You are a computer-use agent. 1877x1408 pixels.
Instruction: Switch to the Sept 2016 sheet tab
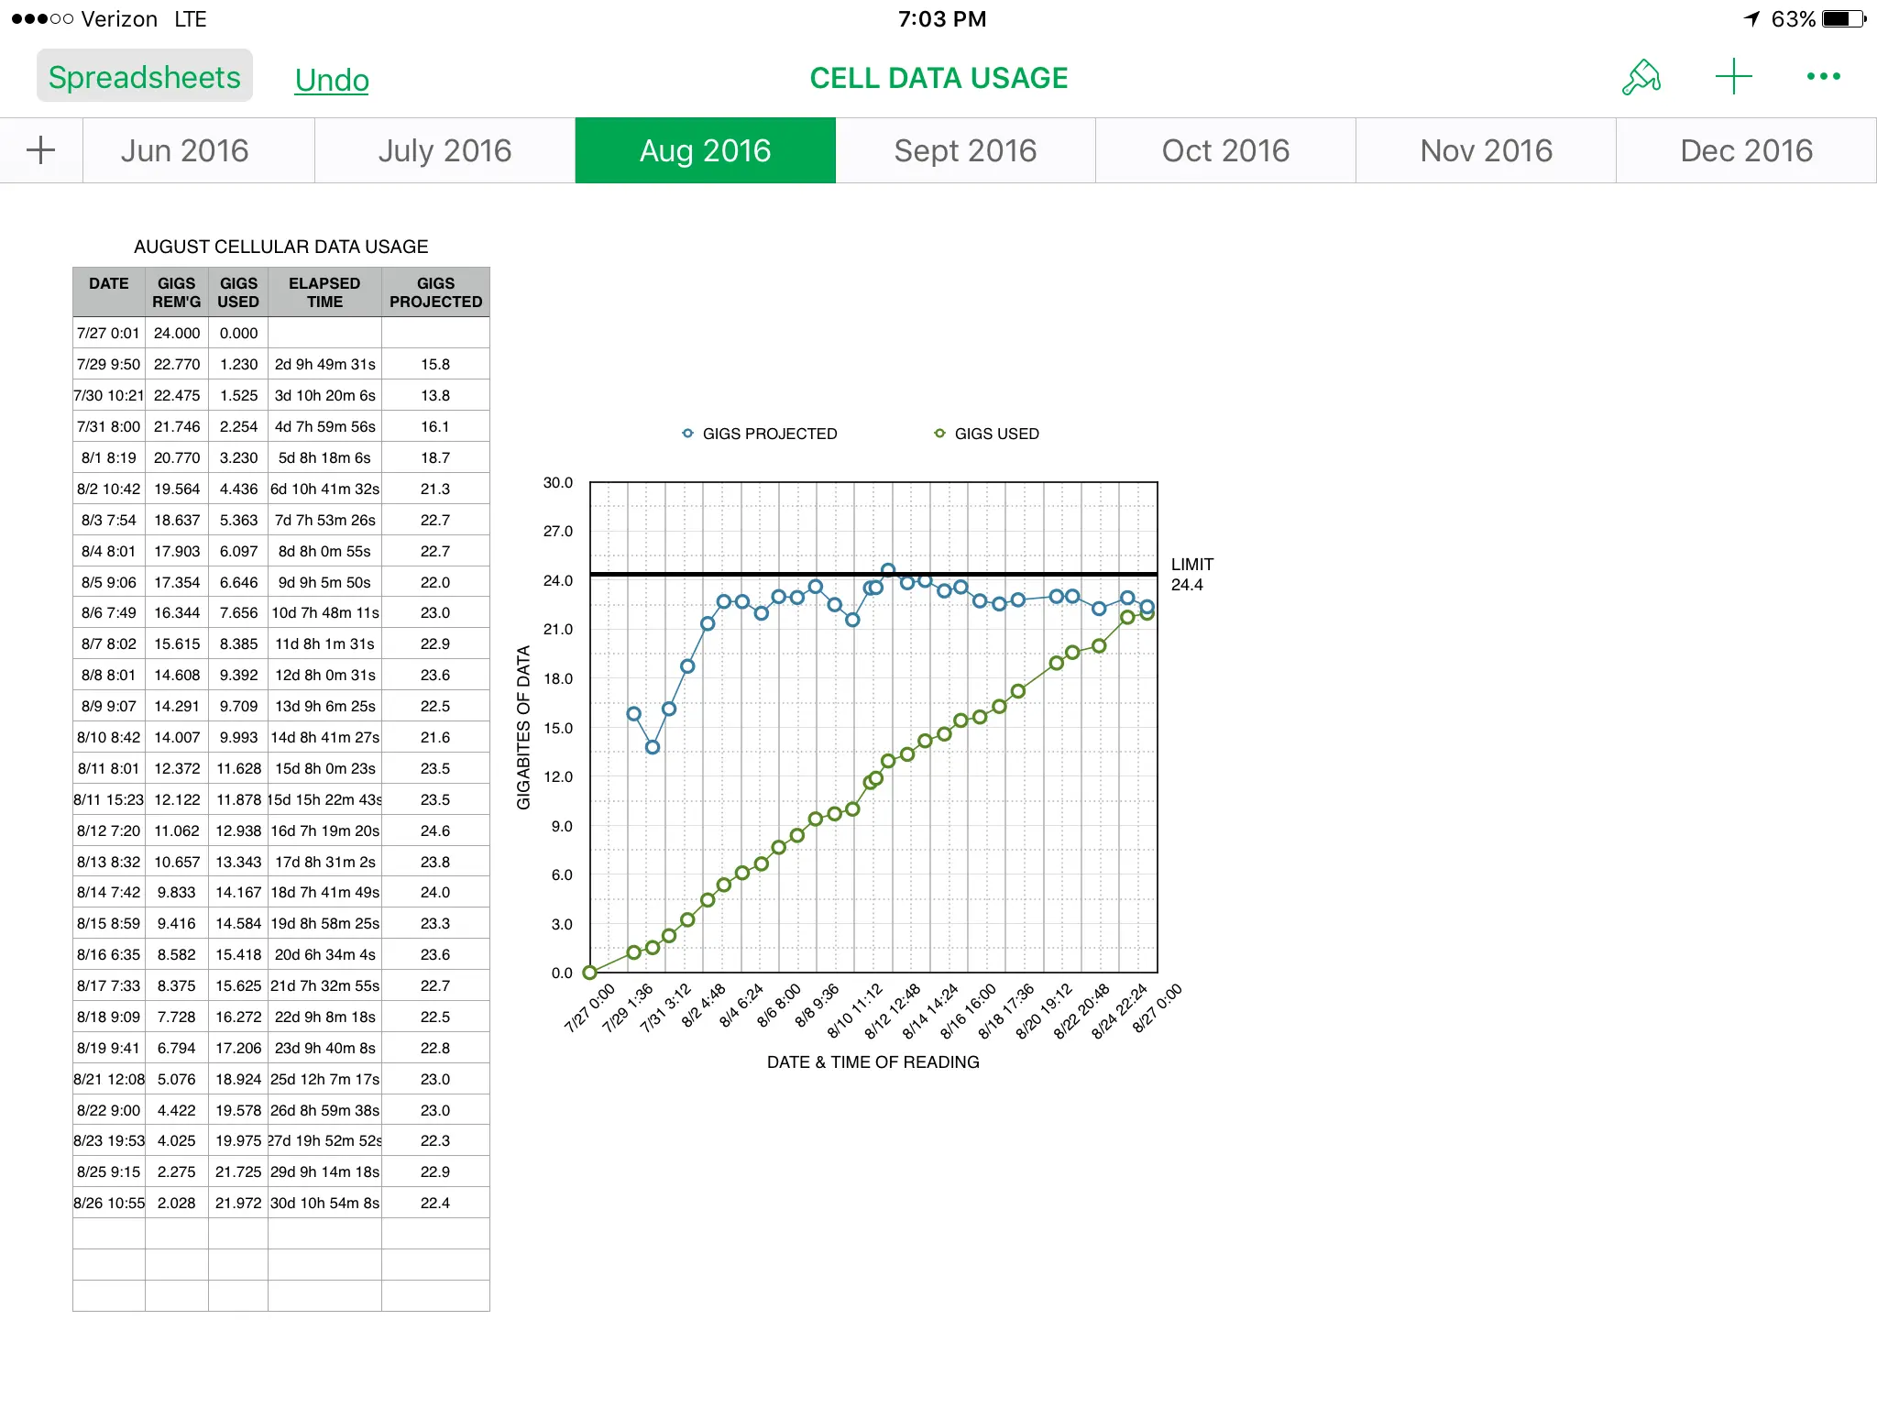(x=965, y=150)
